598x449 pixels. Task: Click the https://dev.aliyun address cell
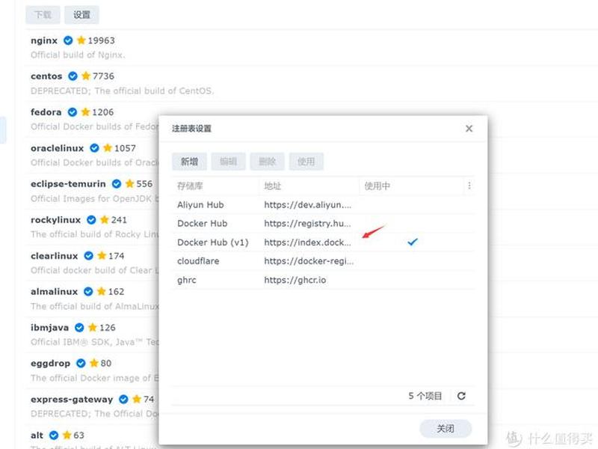[307, 204]
